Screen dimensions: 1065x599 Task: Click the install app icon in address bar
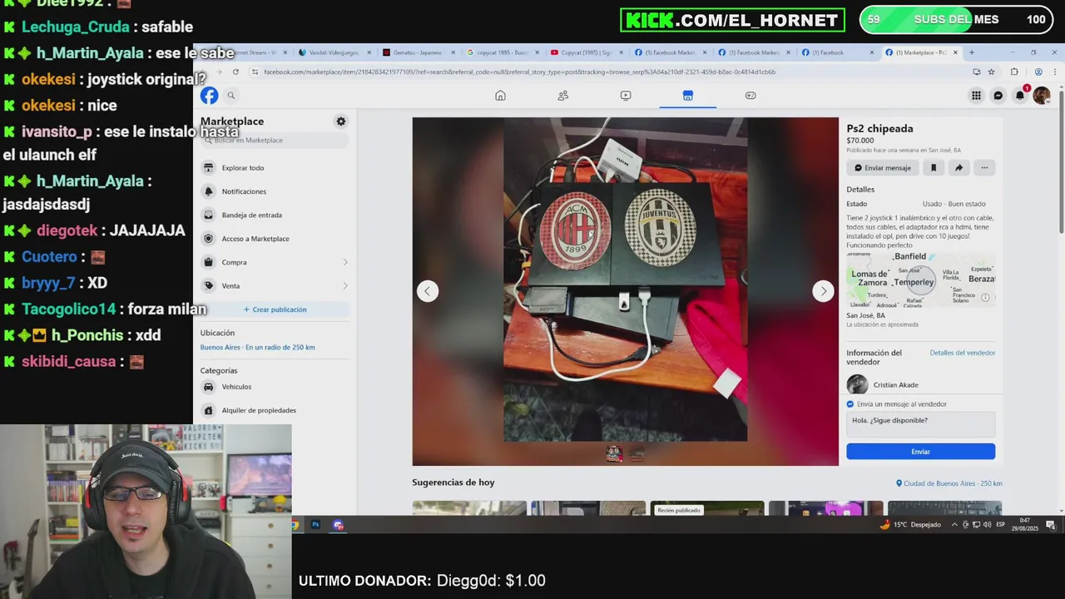coord(976,72)
